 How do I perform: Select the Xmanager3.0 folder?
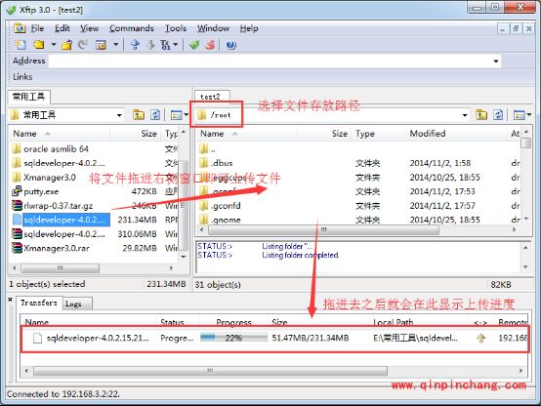(x=44, y=178)
